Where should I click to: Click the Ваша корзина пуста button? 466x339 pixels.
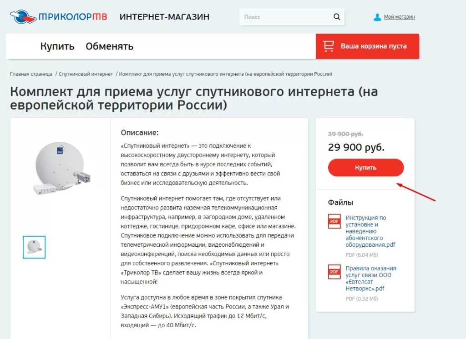click(x=367, y=46)
